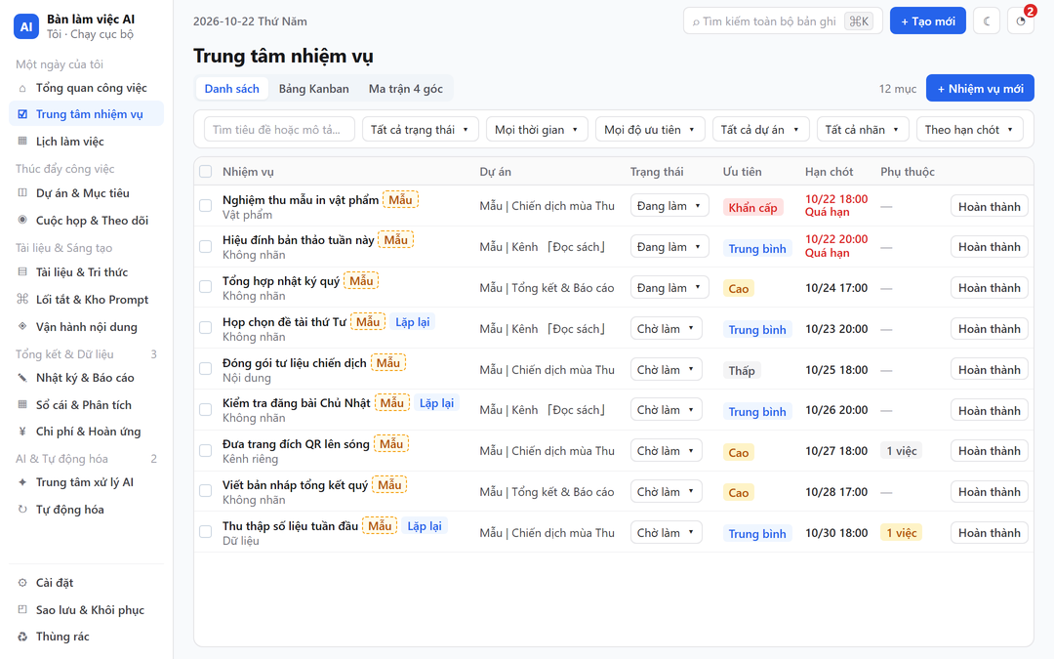Open the Tất cả trạng thái filter dropdown
This screenshot has height=659, width=1054.
[x=420, y=129]
